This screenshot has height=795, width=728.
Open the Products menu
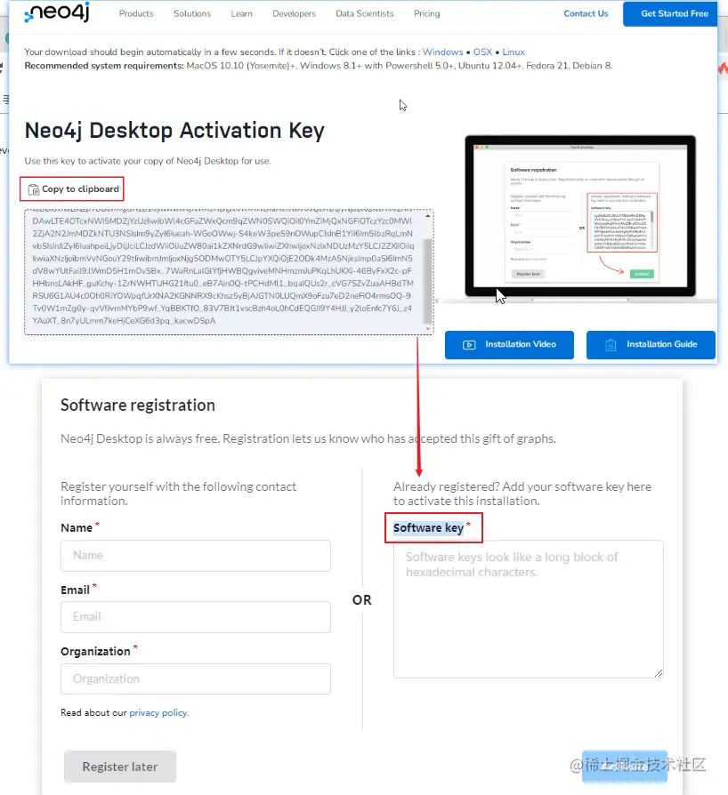coord(136,13)
